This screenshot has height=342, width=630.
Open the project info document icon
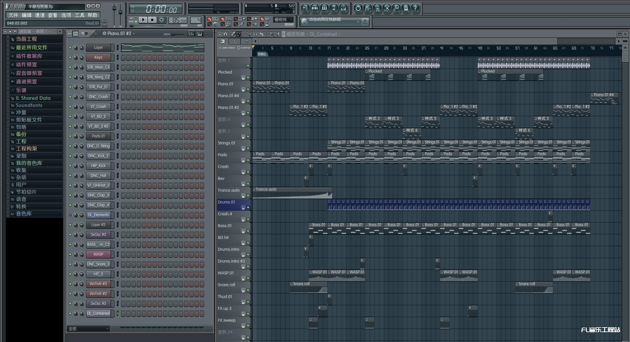tap(406, 8)
